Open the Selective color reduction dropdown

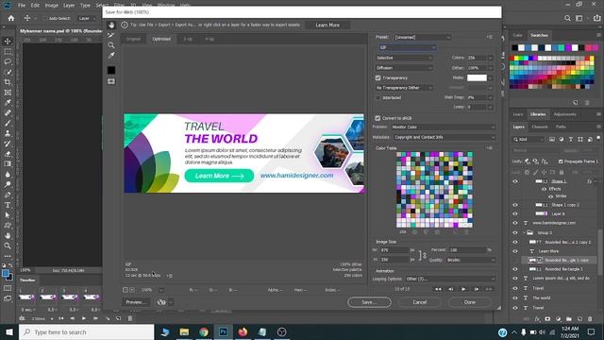pyautogui.click(x=404, y=58)
